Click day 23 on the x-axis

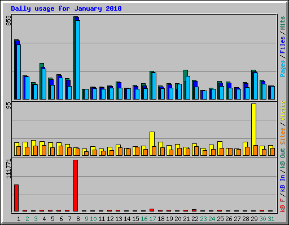coord(203,219)
